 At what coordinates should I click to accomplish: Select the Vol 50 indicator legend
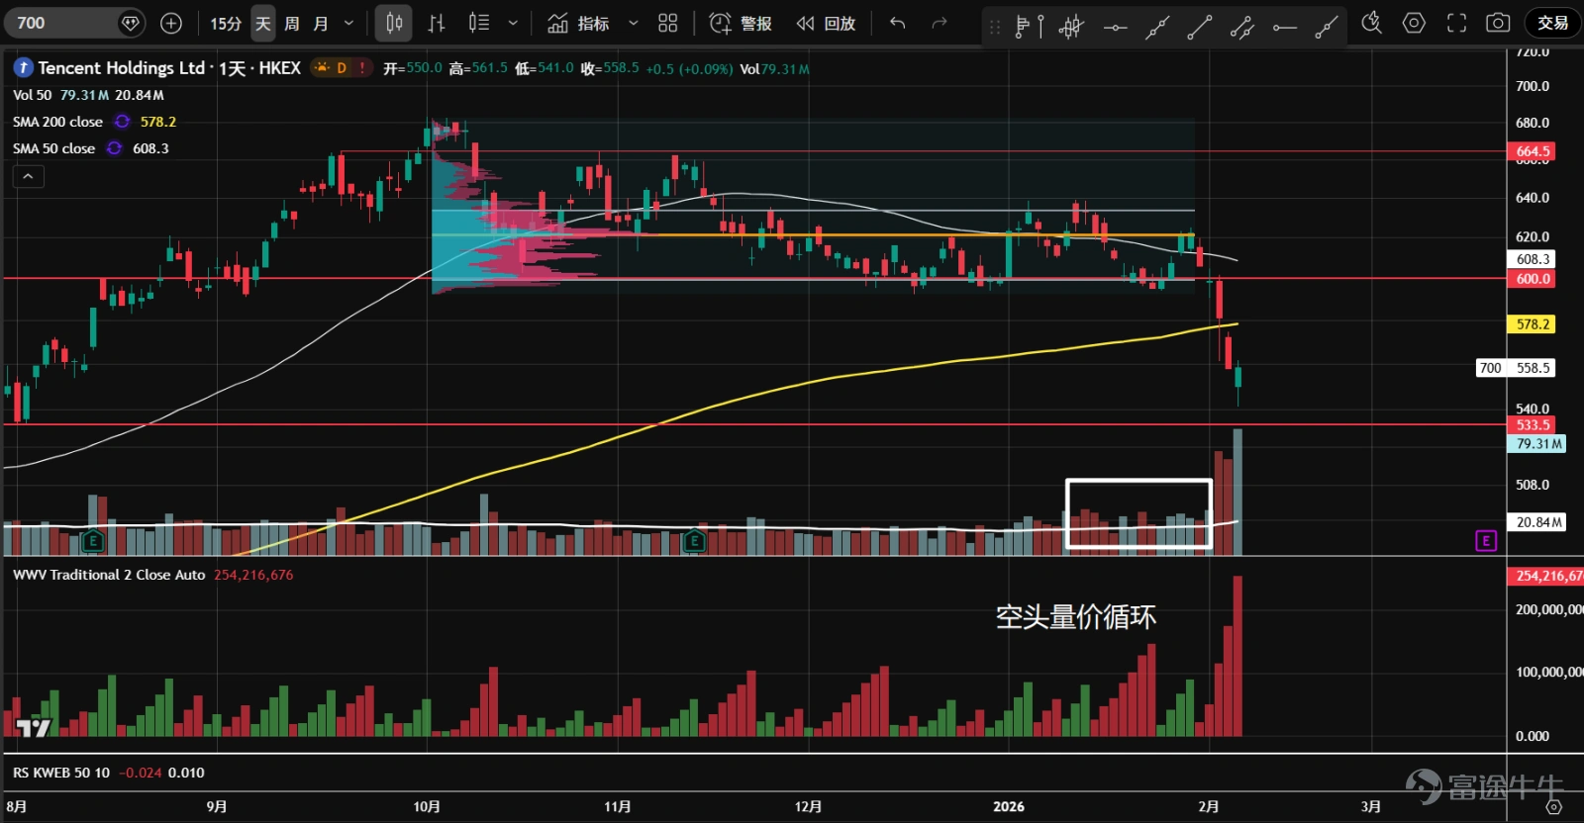tap(32, 95)
